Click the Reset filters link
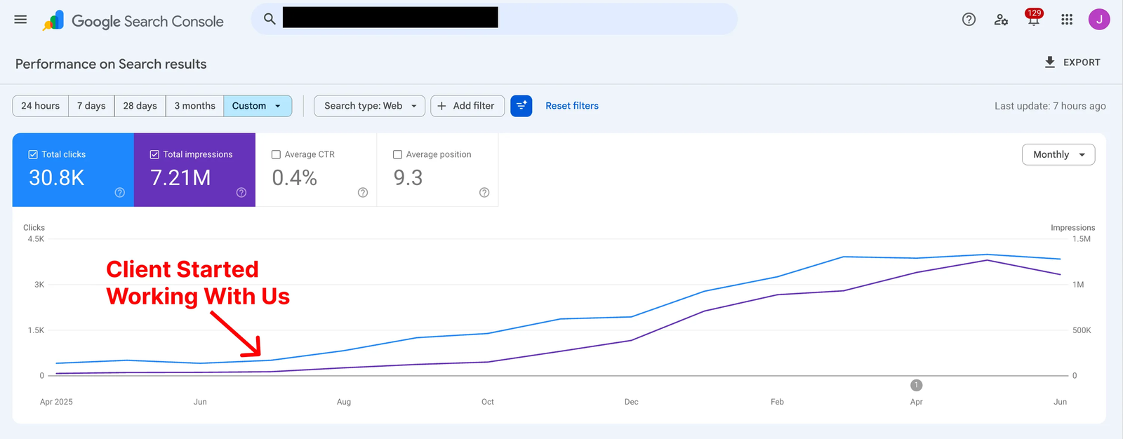This screenshot has width=1123, height=439. point(572,106)
